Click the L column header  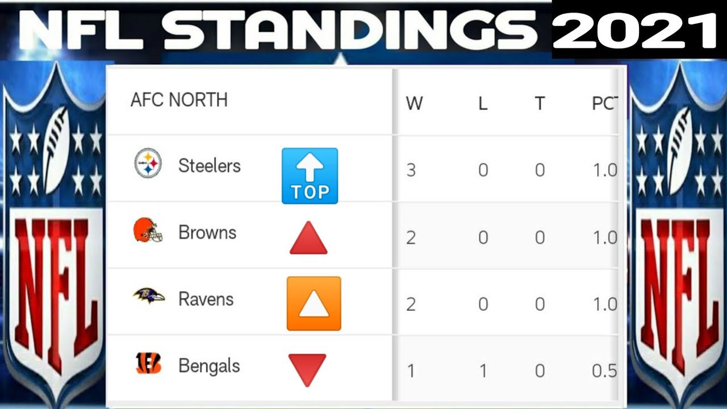coord(483,104)
